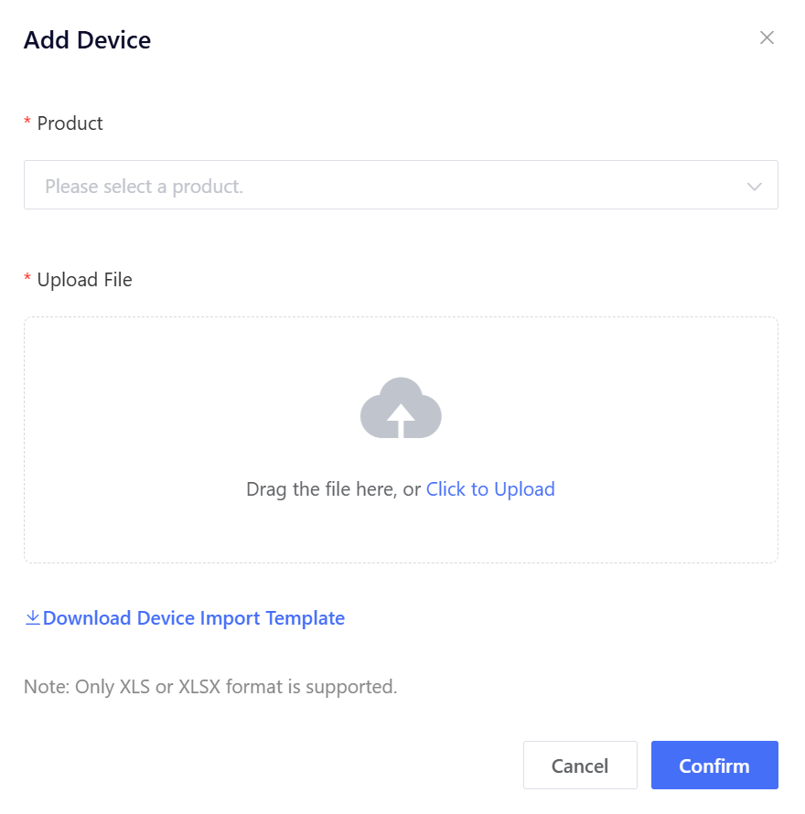Click the Upload File field label
The width and height of the screenshot is (805, 814).
(x=84, y=280)
